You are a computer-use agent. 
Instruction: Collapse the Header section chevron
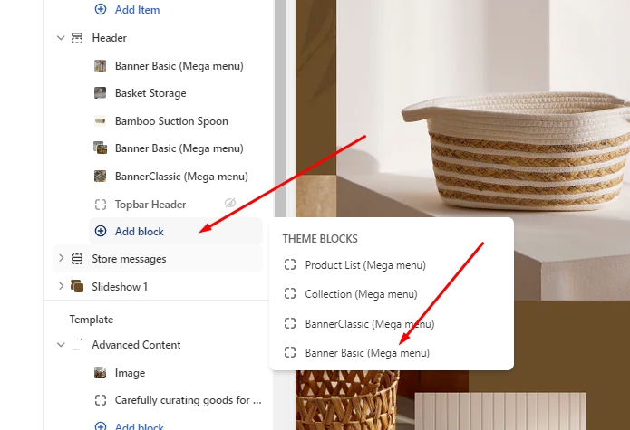(x=61, y=38)
